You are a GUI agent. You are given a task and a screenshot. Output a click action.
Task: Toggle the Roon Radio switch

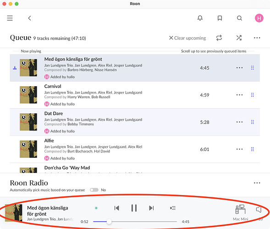tap(94, 190)
